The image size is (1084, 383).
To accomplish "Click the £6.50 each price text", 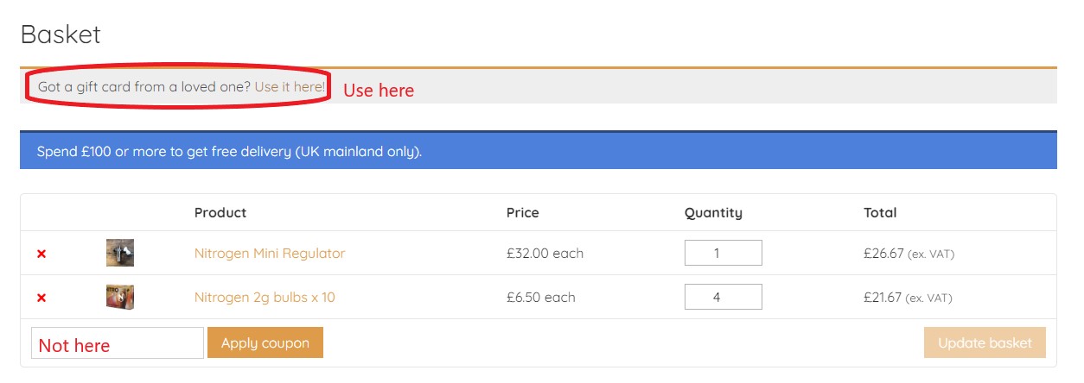I will 541,298.
